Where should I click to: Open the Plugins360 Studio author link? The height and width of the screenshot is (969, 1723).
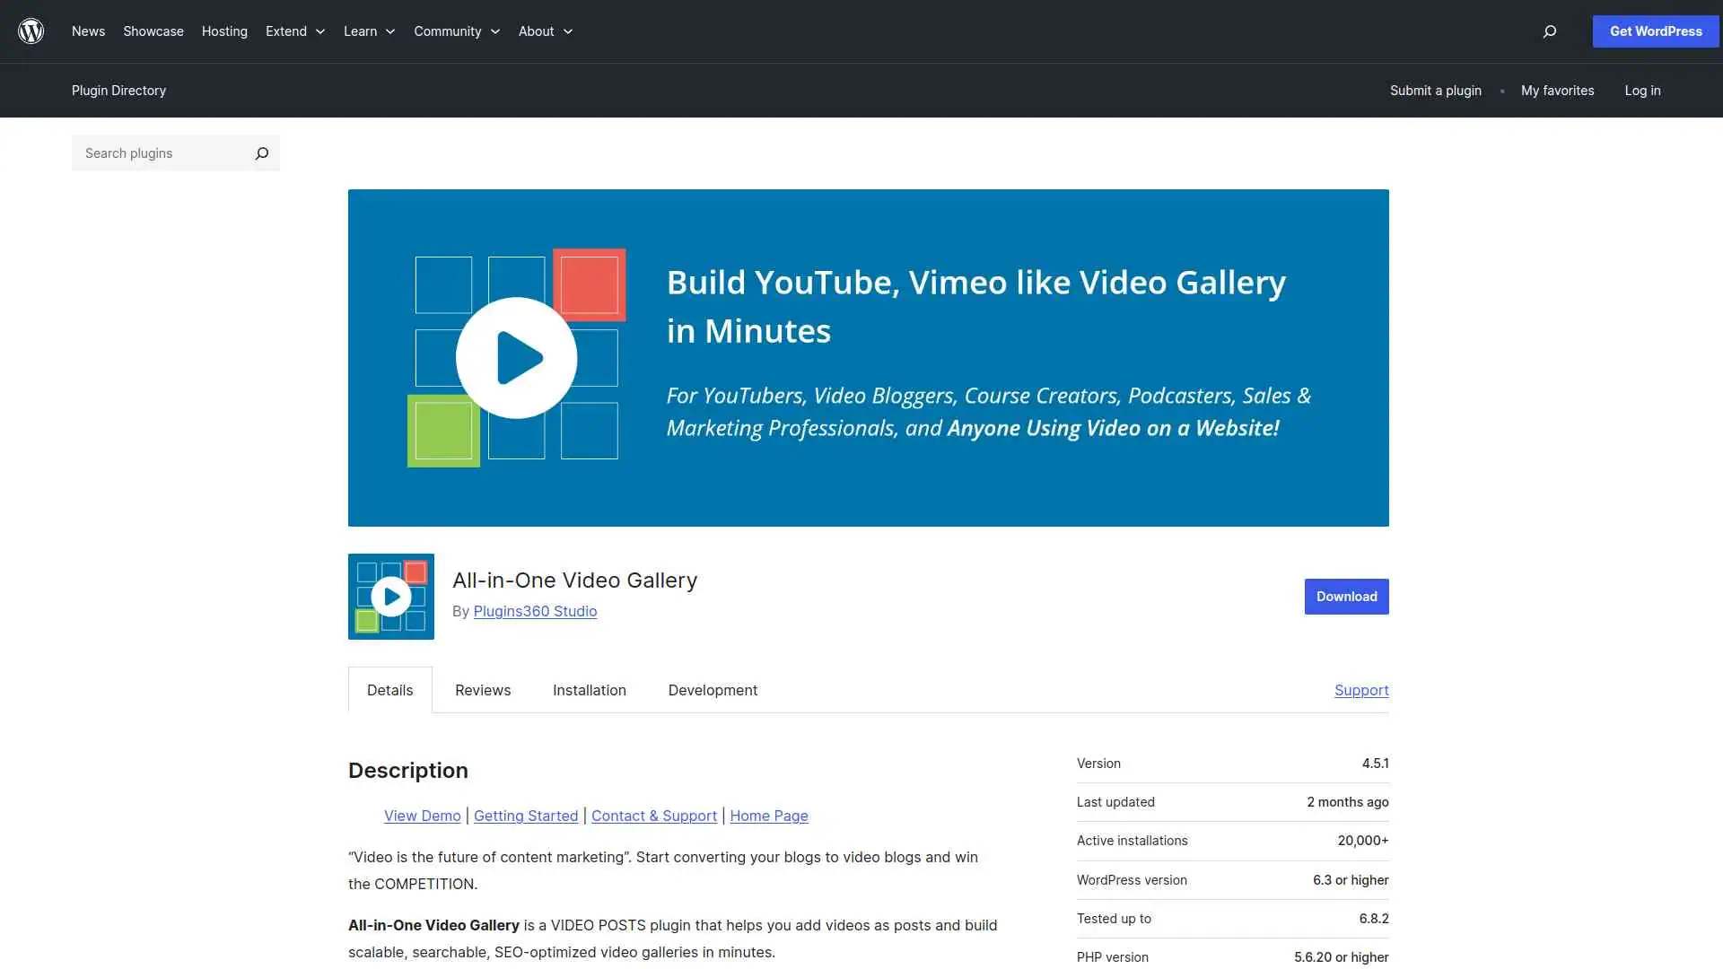click(535, 611)
